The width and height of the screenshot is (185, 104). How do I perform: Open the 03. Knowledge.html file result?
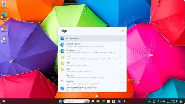click(92, 51)
